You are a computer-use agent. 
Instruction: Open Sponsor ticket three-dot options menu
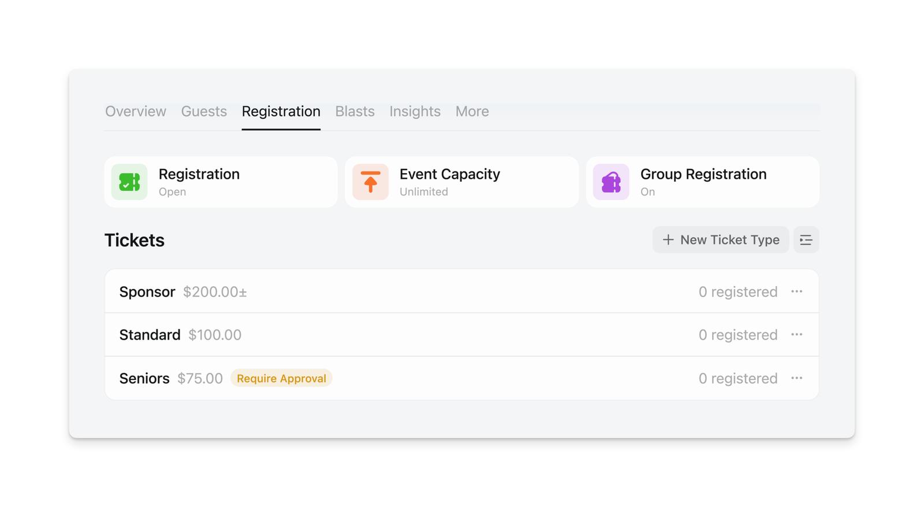(796, 292)
